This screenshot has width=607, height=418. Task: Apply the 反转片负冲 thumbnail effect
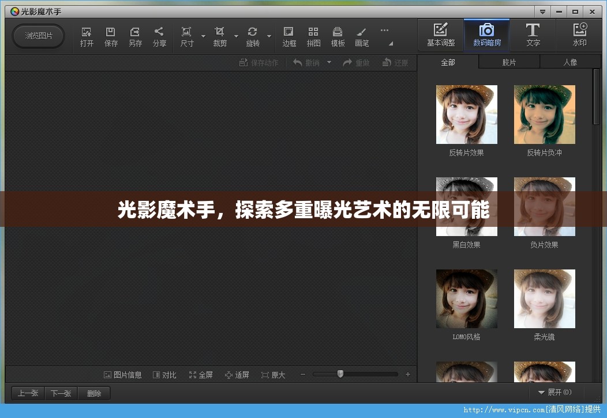click(544, 115)
